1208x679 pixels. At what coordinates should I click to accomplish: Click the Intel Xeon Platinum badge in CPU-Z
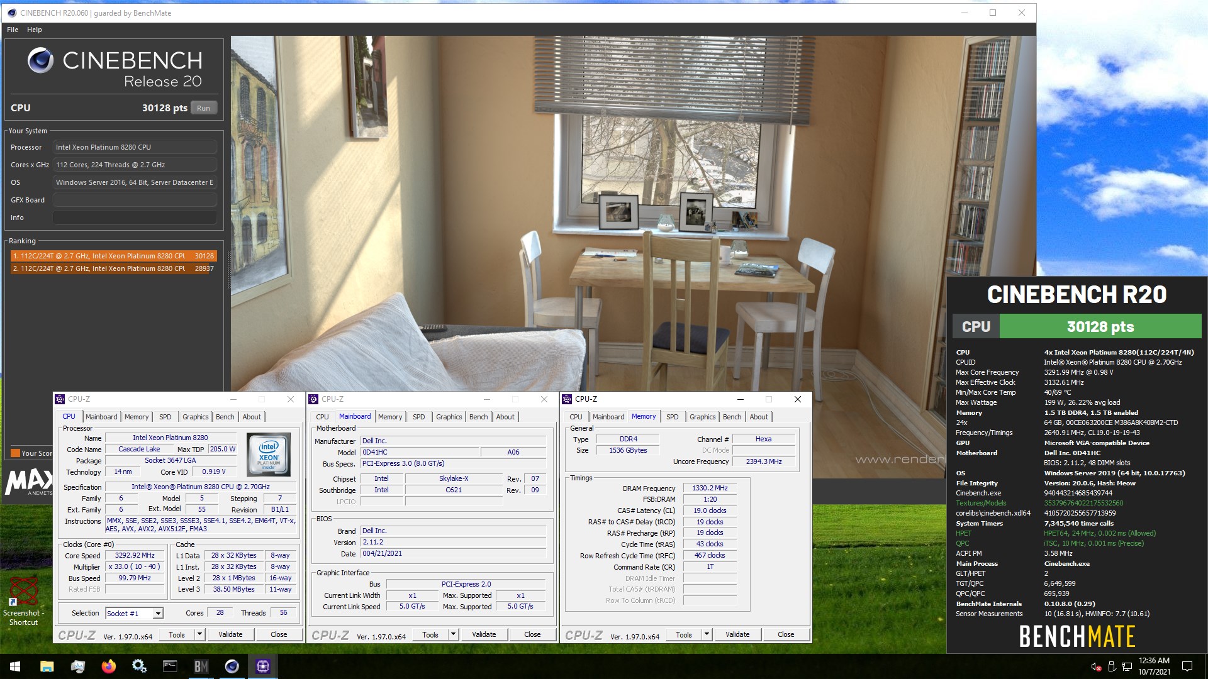[269, 454]
